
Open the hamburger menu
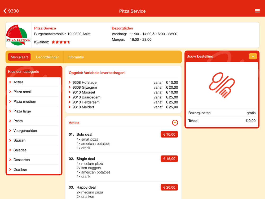257,11
